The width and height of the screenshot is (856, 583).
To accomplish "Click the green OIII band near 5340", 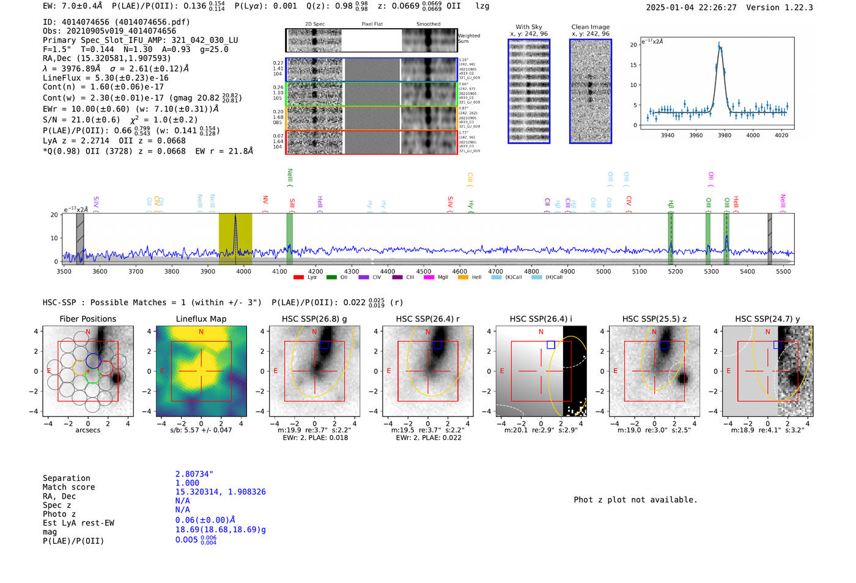I will coord(726,239).
